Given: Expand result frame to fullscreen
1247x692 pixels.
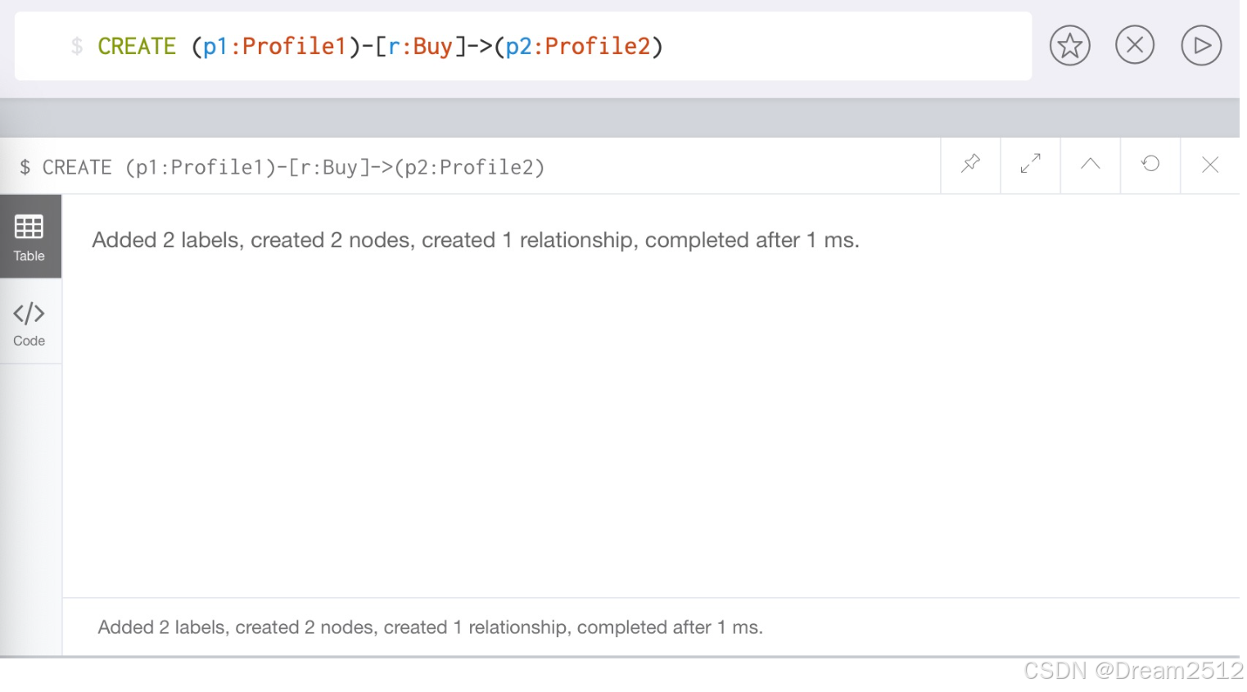Looking at the screenshot, I should [x=1030, y=165].
